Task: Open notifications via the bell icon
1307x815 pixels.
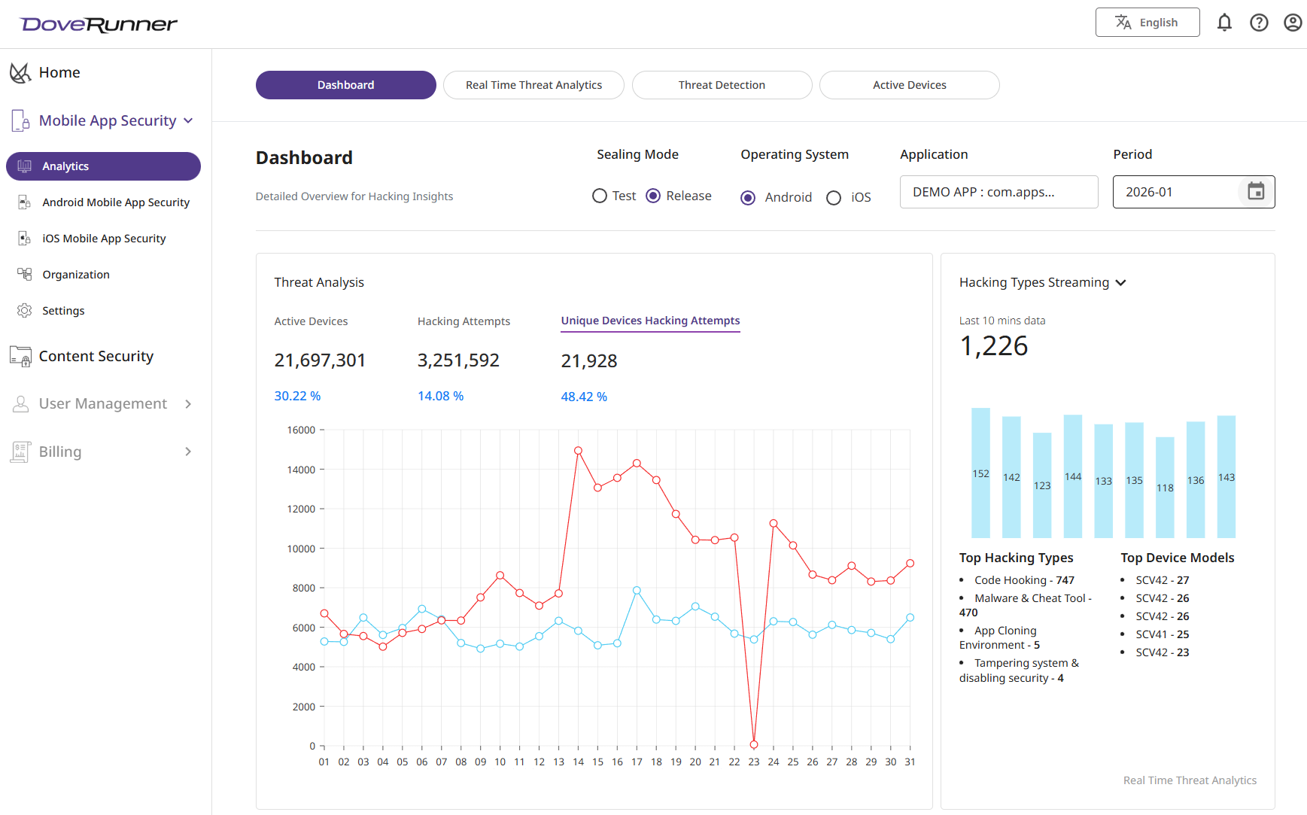Action: coord(1225,23)
